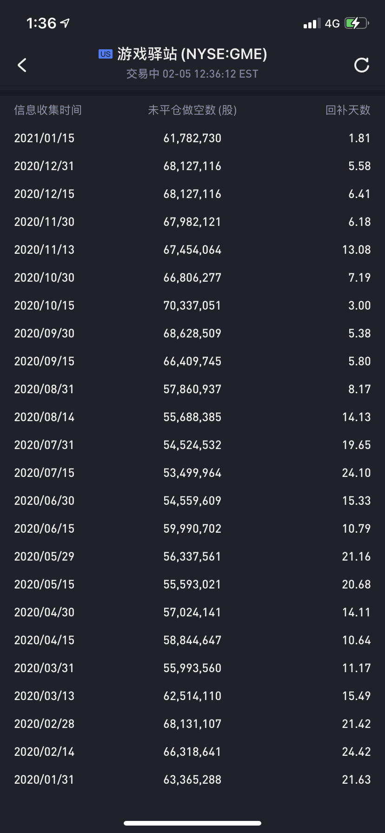Tap the short interest value 62,514,110
Image resolution: width=385 pixels, height=833 pixels.
(192, 696)
